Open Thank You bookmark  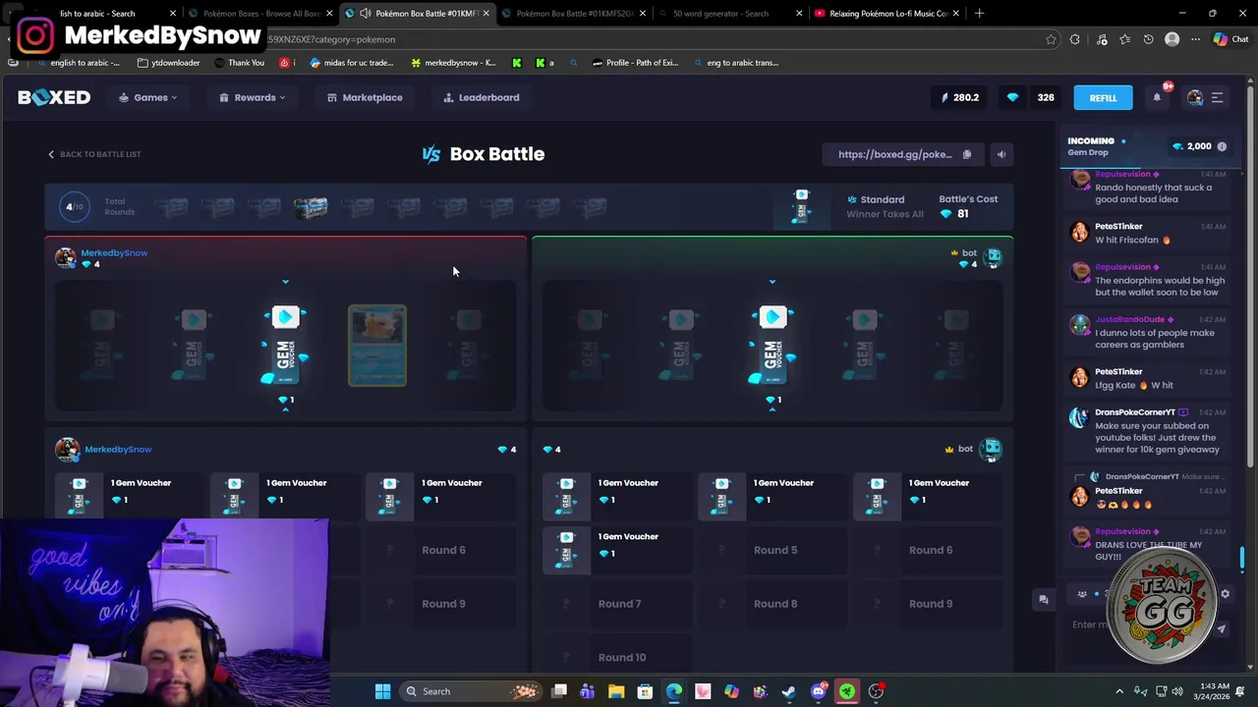[x=238, y=63]
